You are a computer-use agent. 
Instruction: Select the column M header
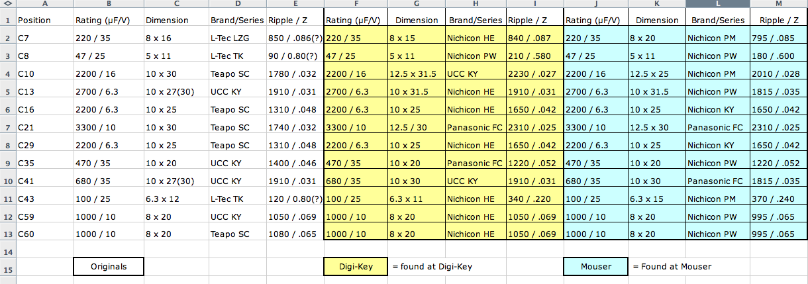tap(778, 4)
